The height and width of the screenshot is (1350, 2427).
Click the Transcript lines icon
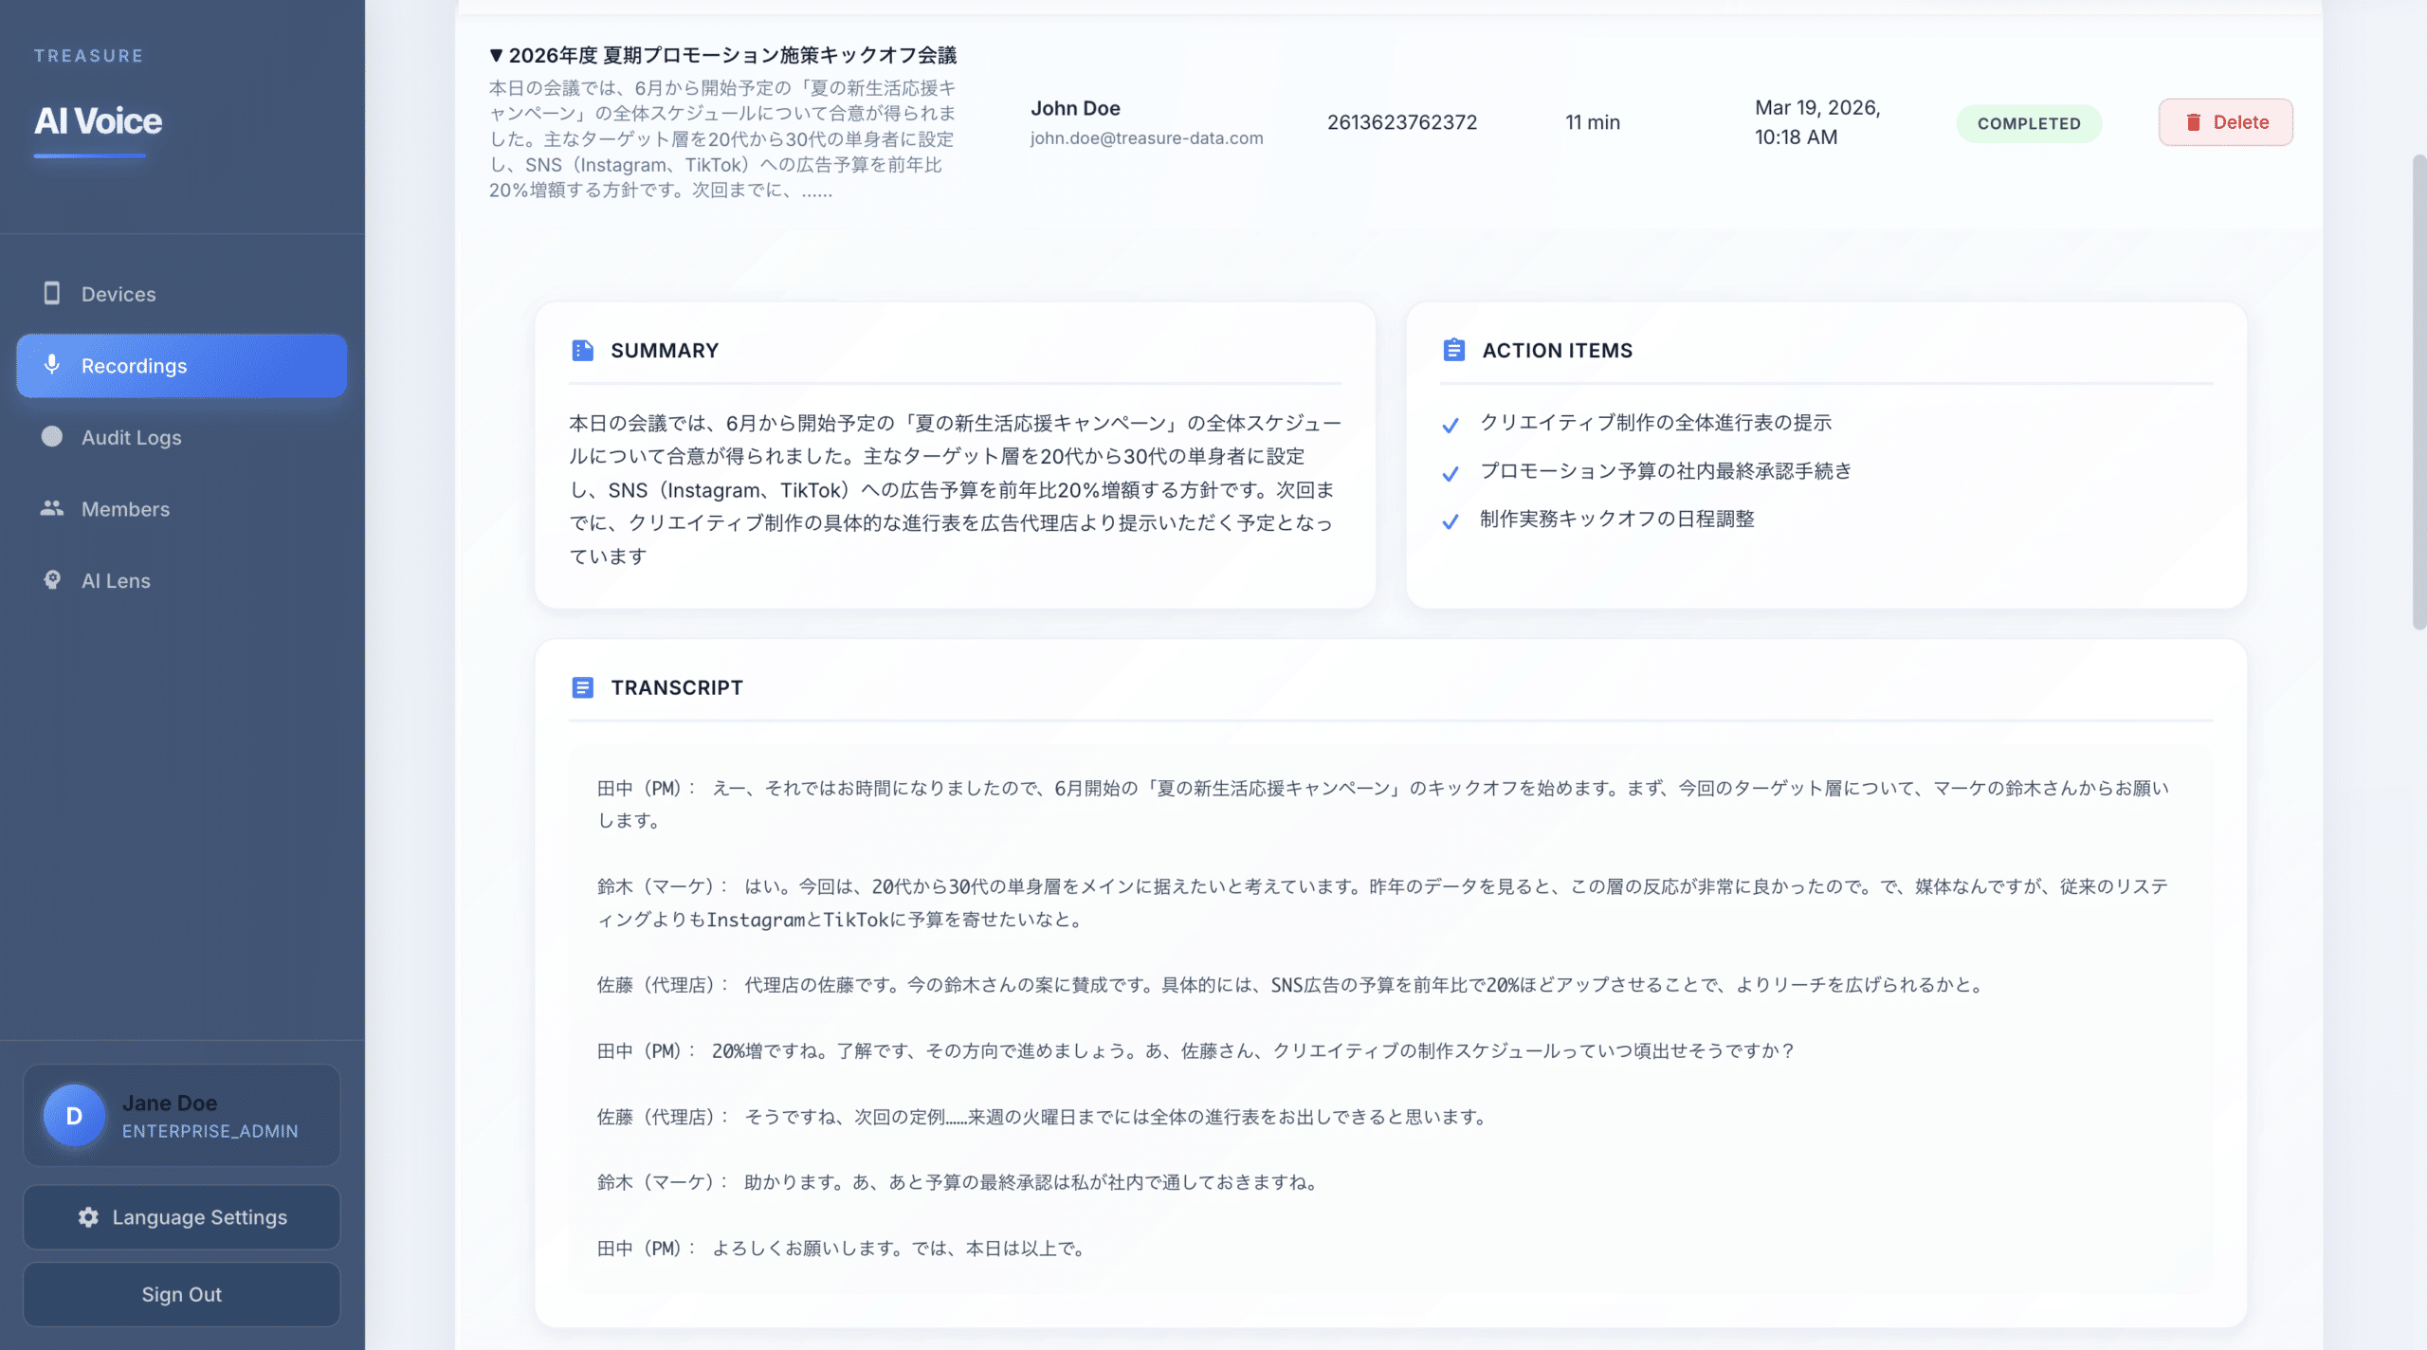pos(583,687)
